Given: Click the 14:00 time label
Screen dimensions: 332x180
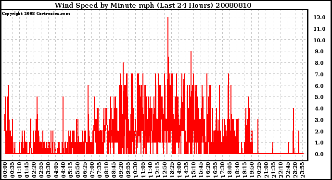Looking at the screenshot, I should 179,170.
